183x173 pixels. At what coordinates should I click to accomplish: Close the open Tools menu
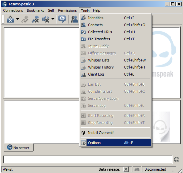pyautogui.click(x=85, y=11)
